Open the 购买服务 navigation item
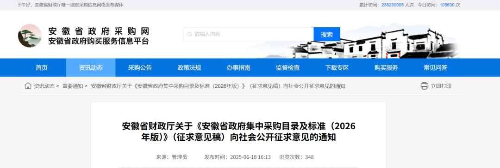 [386, 67]
